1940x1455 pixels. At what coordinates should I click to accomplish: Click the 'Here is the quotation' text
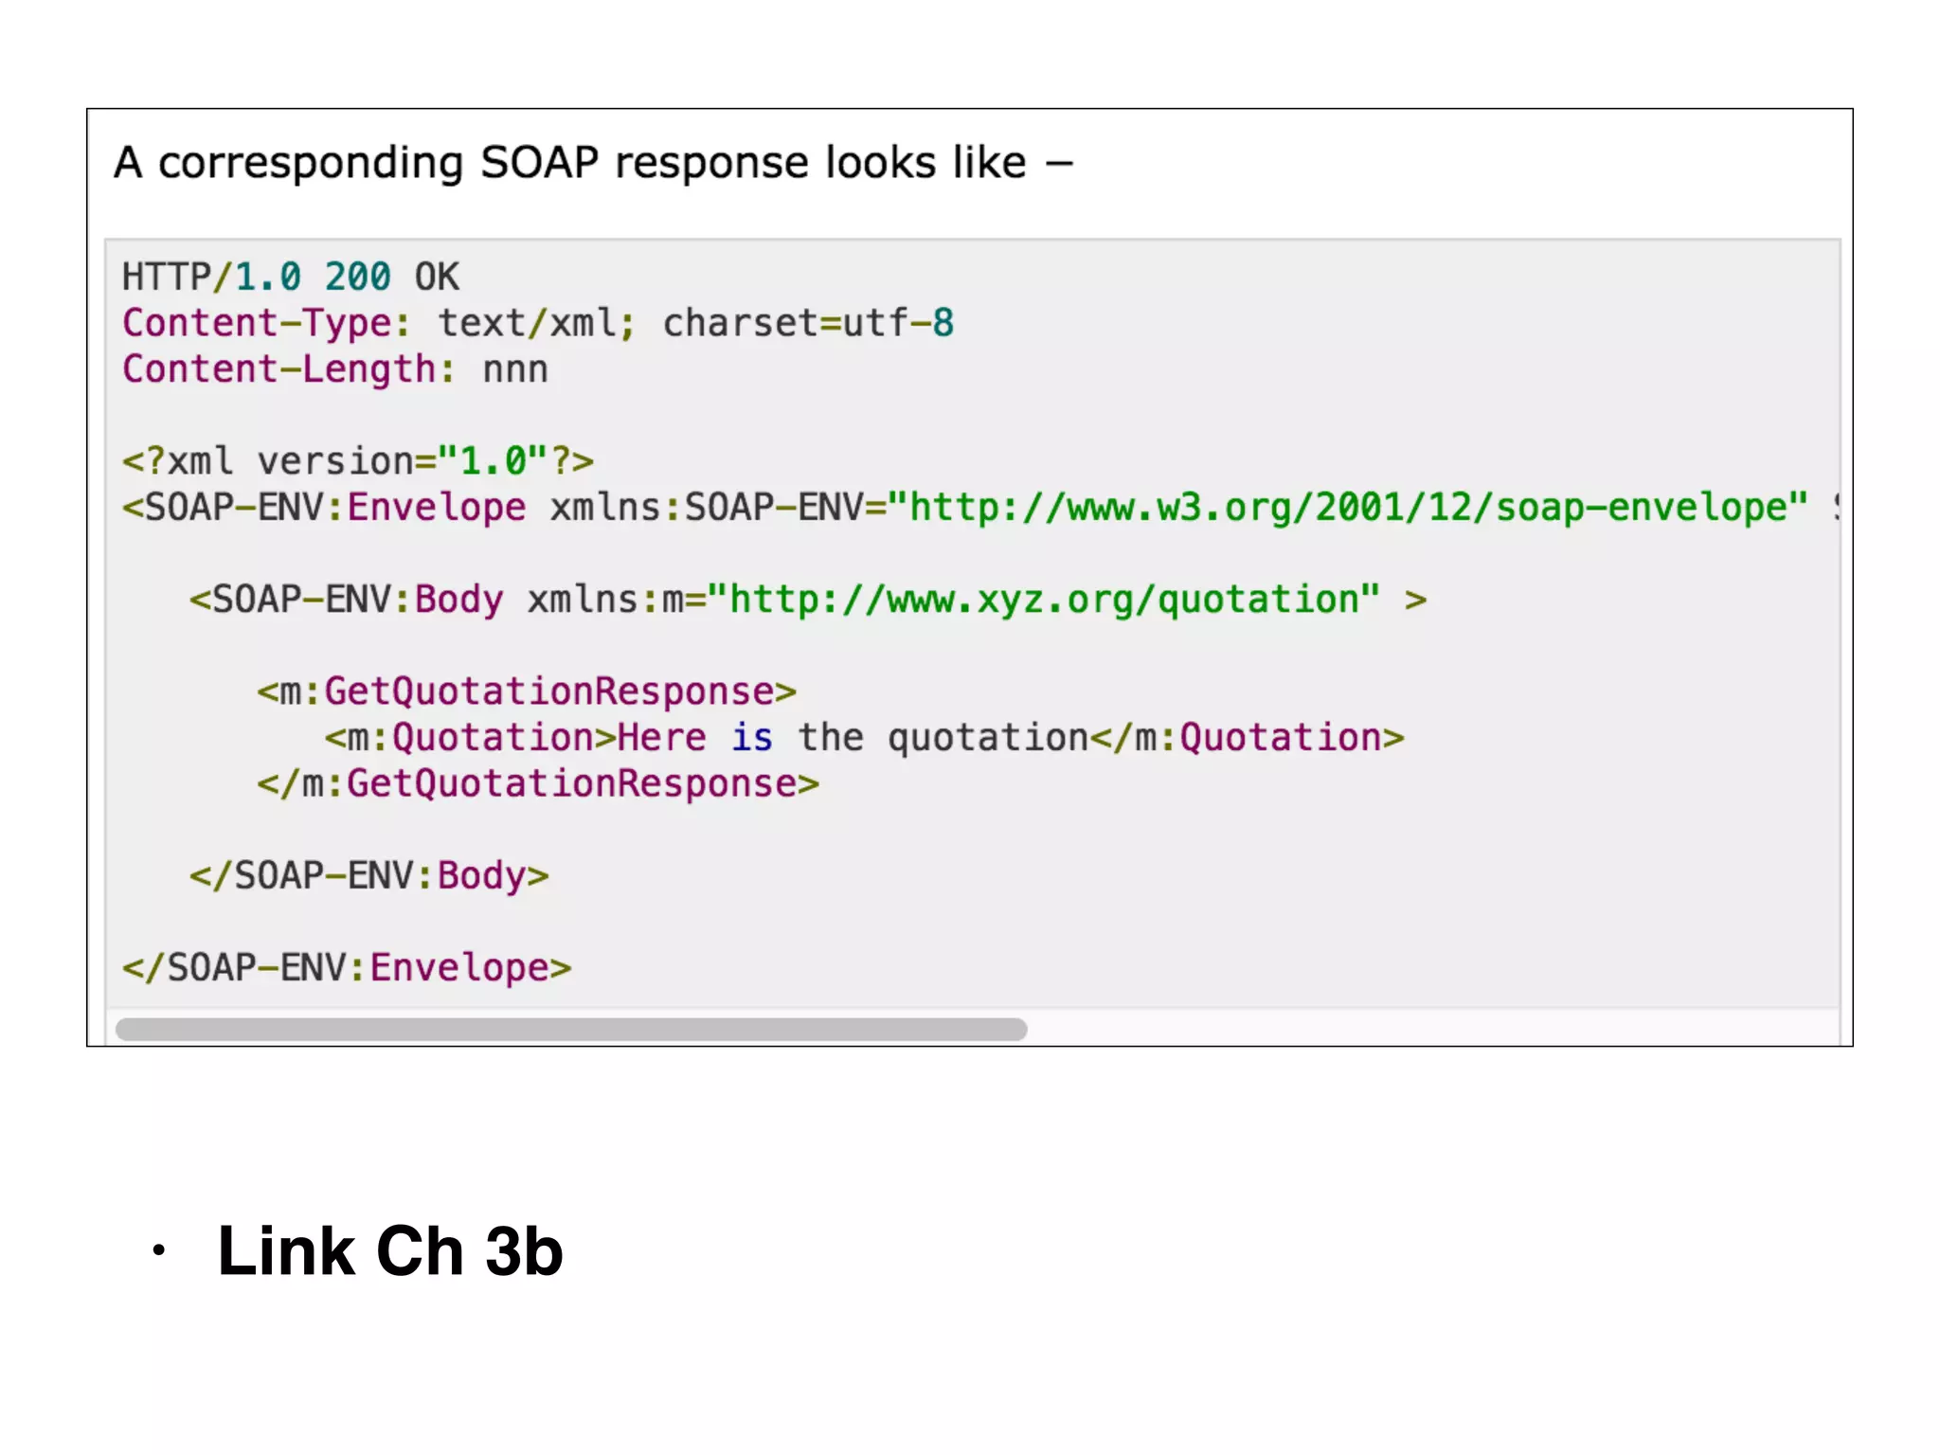(x=853, y=738)
